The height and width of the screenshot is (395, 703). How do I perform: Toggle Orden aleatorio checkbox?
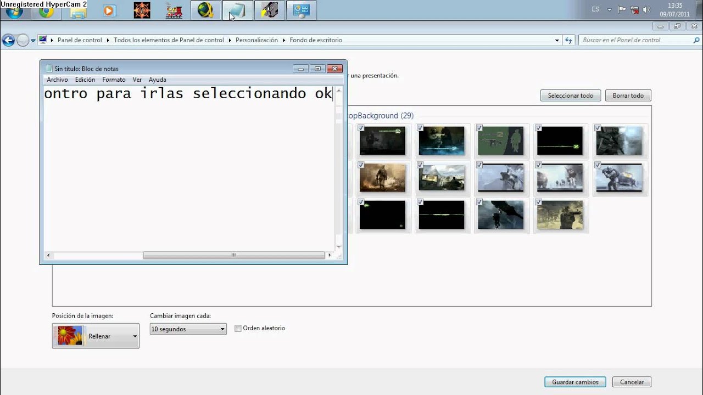pos(238,329)
